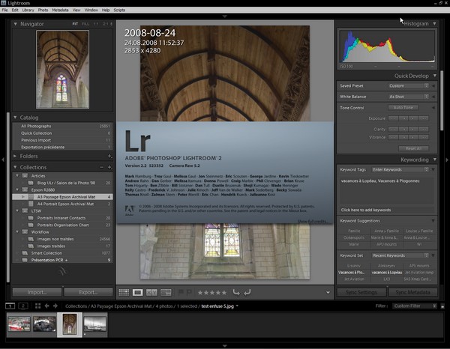
Task: Create a new collection with the plus icon
Action: point(109,167)
